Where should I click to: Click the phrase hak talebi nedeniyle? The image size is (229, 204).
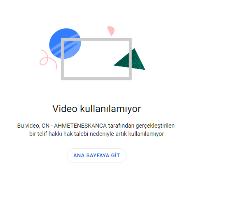click(89, 134)
